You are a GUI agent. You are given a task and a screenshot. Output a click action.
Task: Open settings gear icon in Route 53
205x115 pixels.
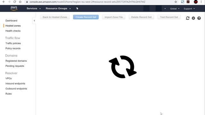193,18
